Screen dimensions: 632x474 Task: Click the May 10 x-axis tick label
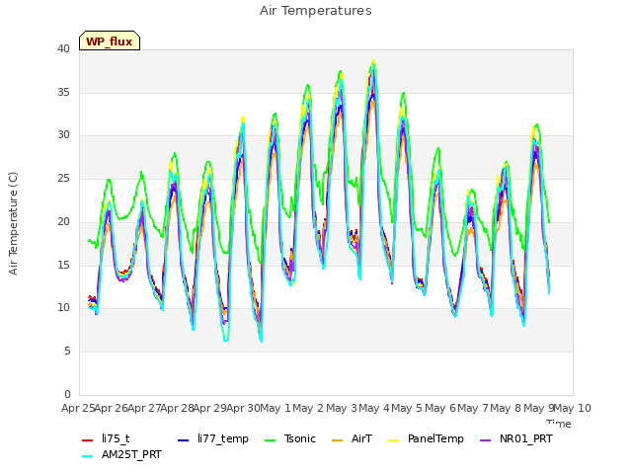coord(573,408)
